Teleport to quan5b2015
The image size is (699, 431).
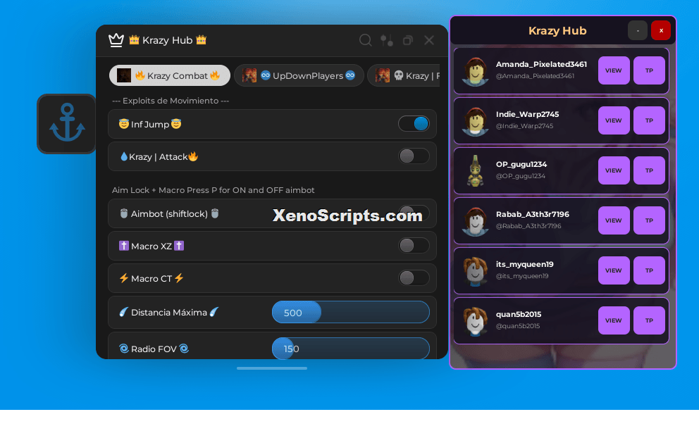coord(649,320)
